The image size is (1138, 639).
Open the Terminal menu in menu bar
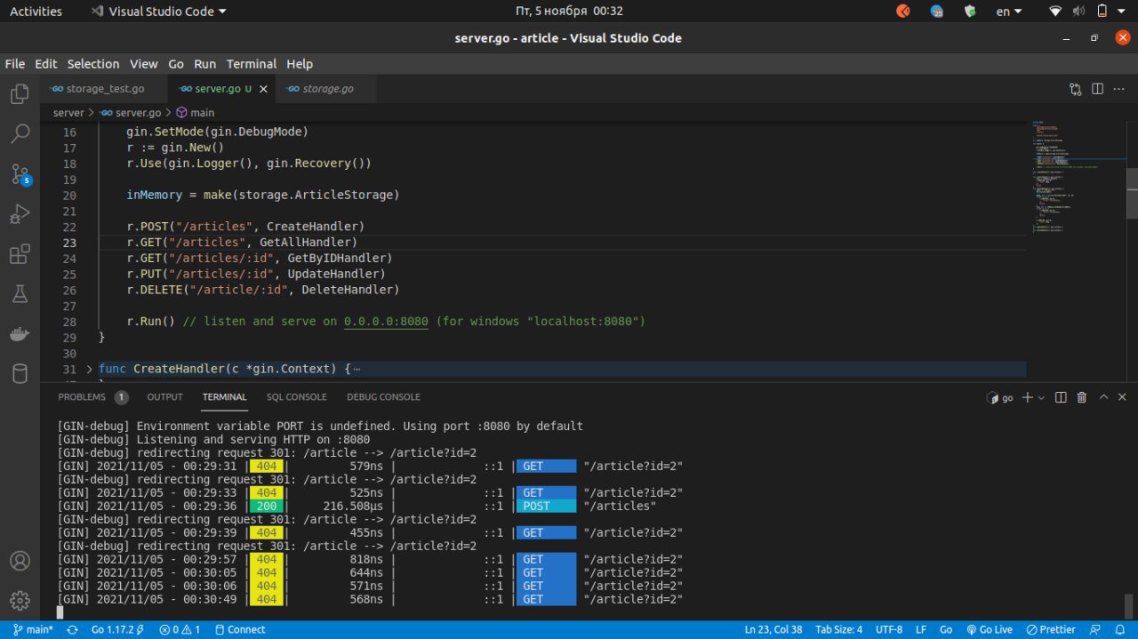click(251, 64)
